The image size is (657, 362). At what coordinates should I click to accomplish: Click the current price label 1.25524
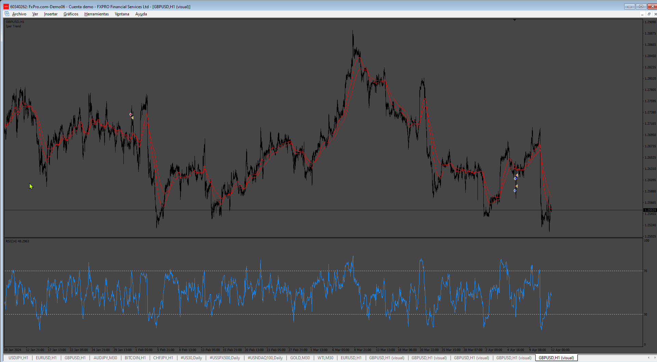pos(650,210)
